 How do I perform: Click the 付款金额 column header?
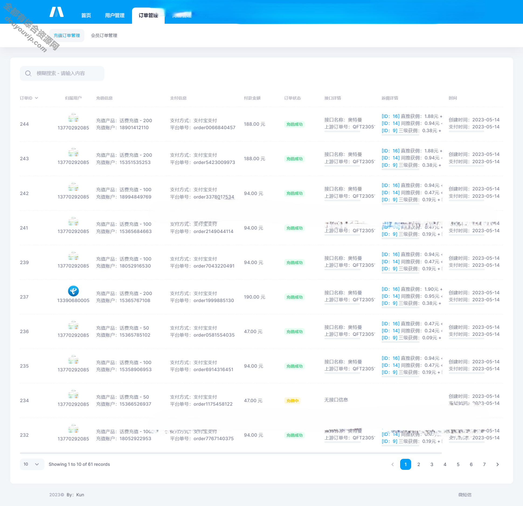point(252,98)
